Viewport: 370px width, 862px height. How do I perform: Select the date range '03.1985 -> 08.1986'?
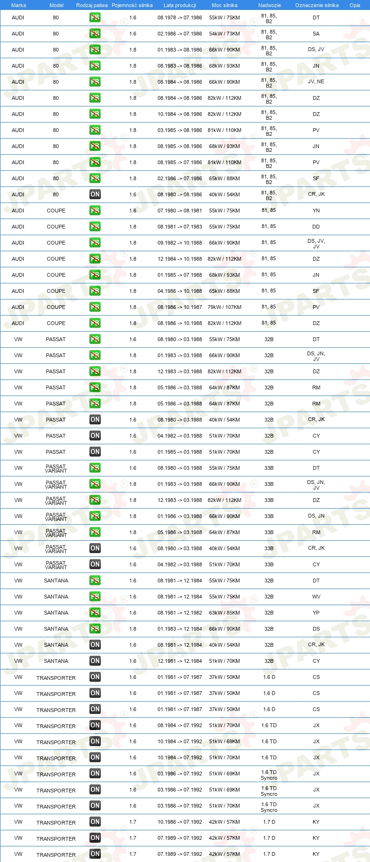point(180,130)
